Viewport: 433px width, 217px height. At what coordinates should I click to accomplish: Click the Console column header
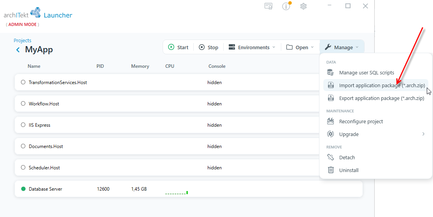point(217,66)
